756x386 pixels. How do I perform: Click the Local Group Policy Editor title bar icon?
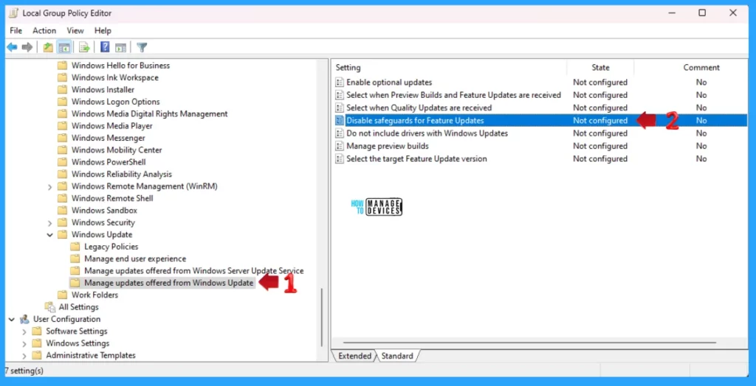point(13,13)
